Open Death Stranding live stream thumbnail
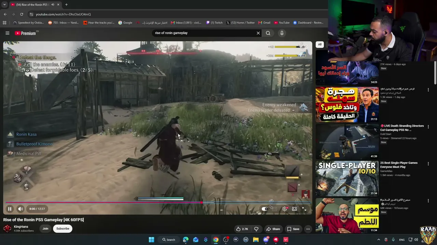 tap(347, 142)
